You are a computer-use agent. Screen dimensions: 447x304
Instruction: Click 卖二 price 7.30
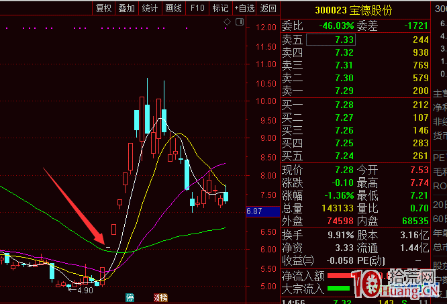pyautogui.click(x=344, y=78)
